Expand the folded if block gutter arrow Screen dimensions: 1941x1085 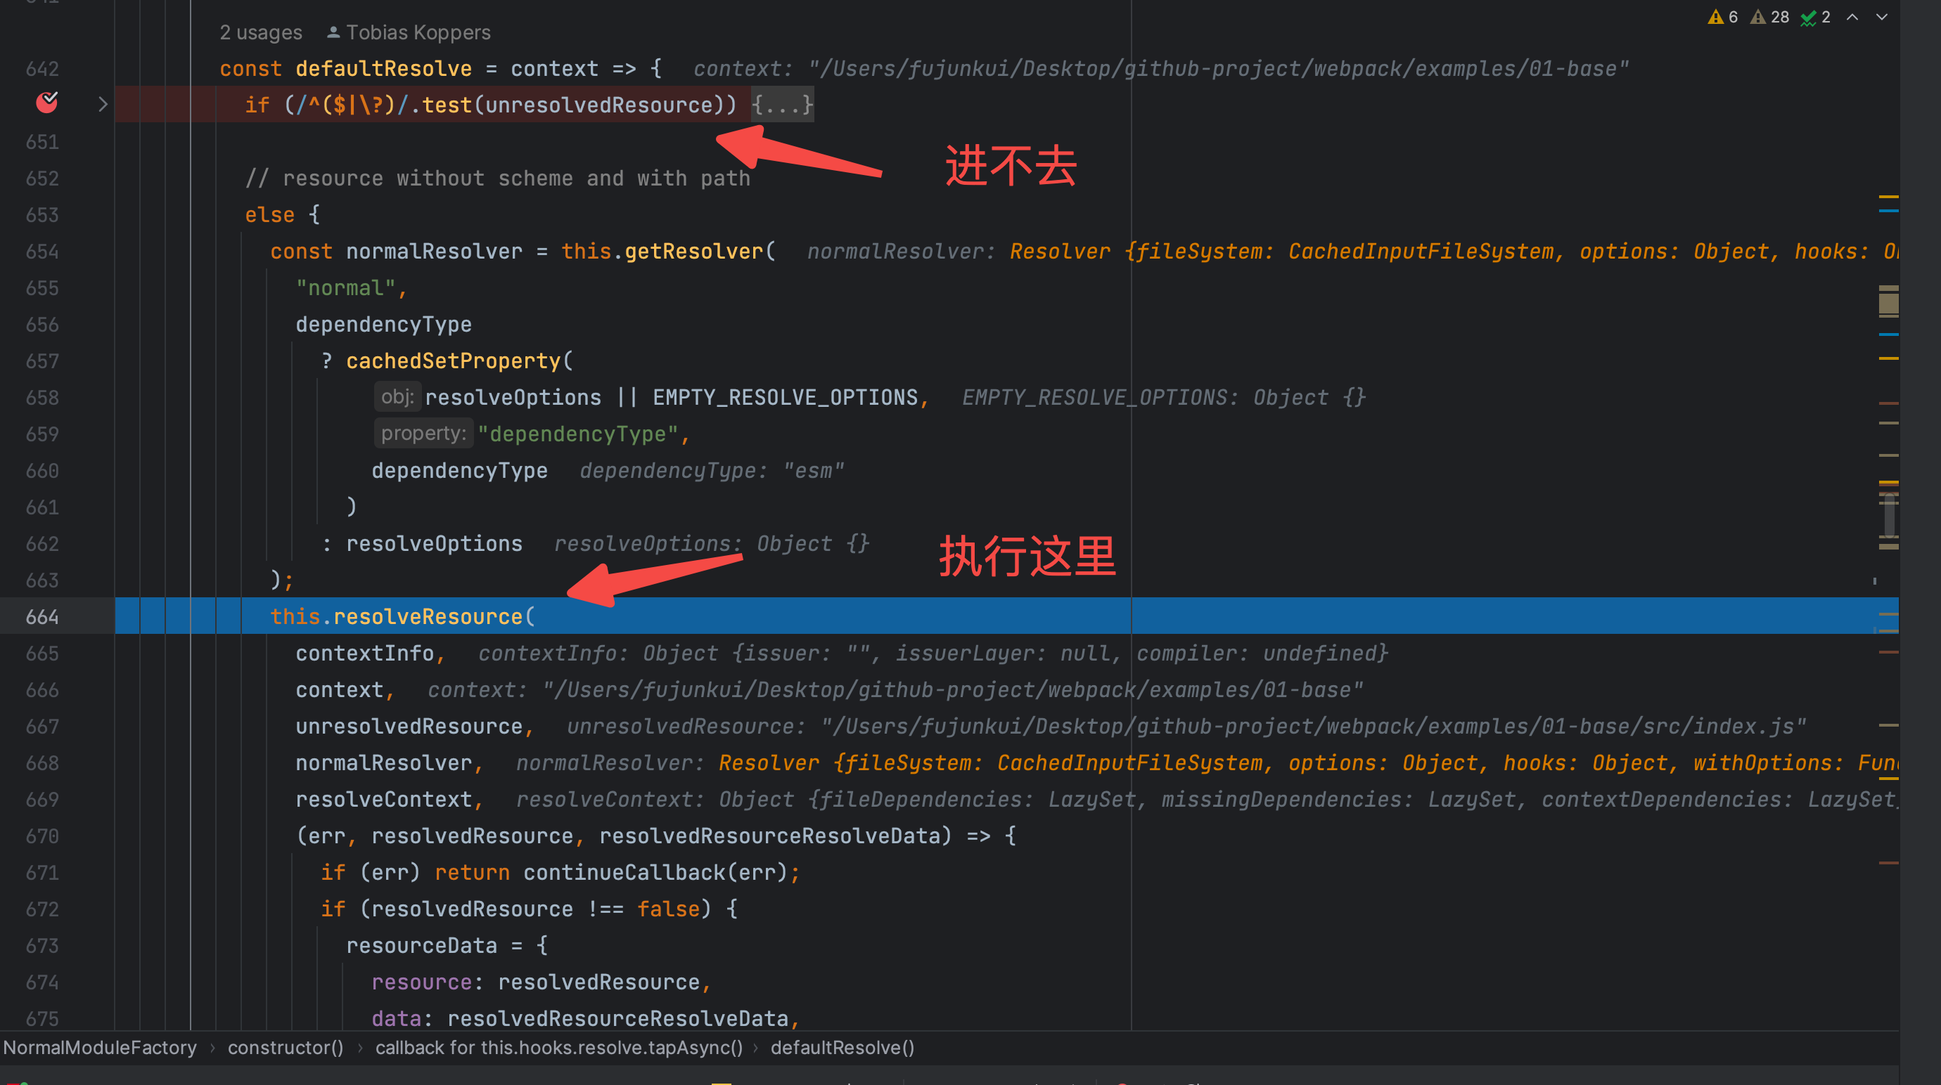tap(103, 105)
